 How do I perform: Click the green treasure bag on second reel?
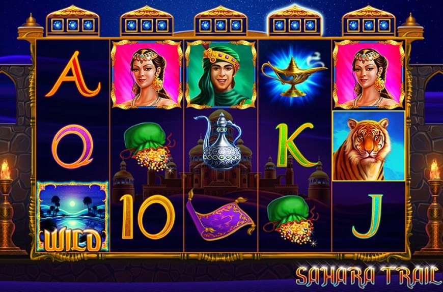(x=148, y=146)
